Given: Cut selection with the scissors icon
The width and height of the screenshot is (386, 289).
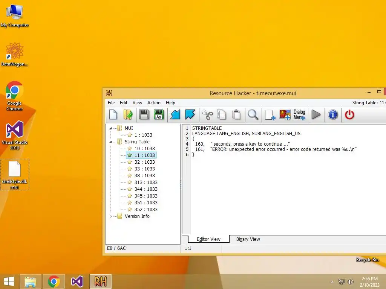Looking at the screenshot, I should click(207, 115).
